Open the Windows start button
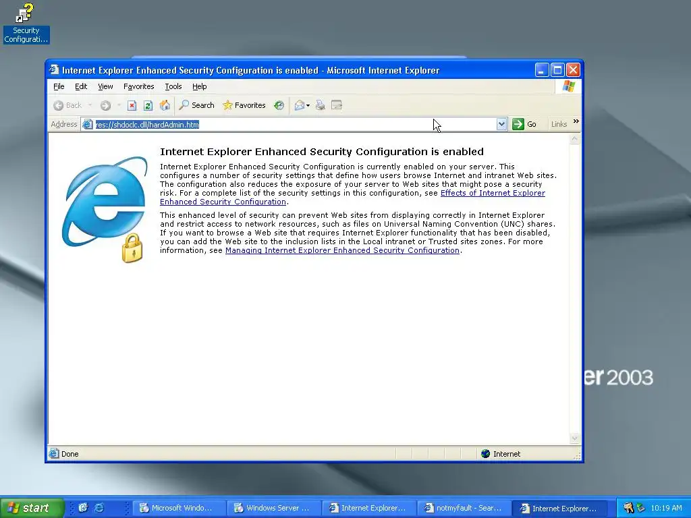Viewport: 691px width, 518px height. (31, 508)
